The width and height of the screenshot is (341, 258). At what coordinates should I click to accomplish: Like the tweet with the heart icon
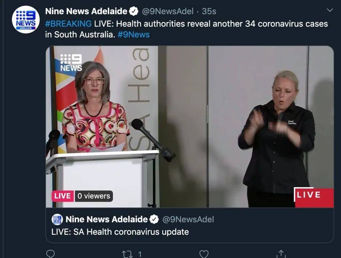pos(204,254)
